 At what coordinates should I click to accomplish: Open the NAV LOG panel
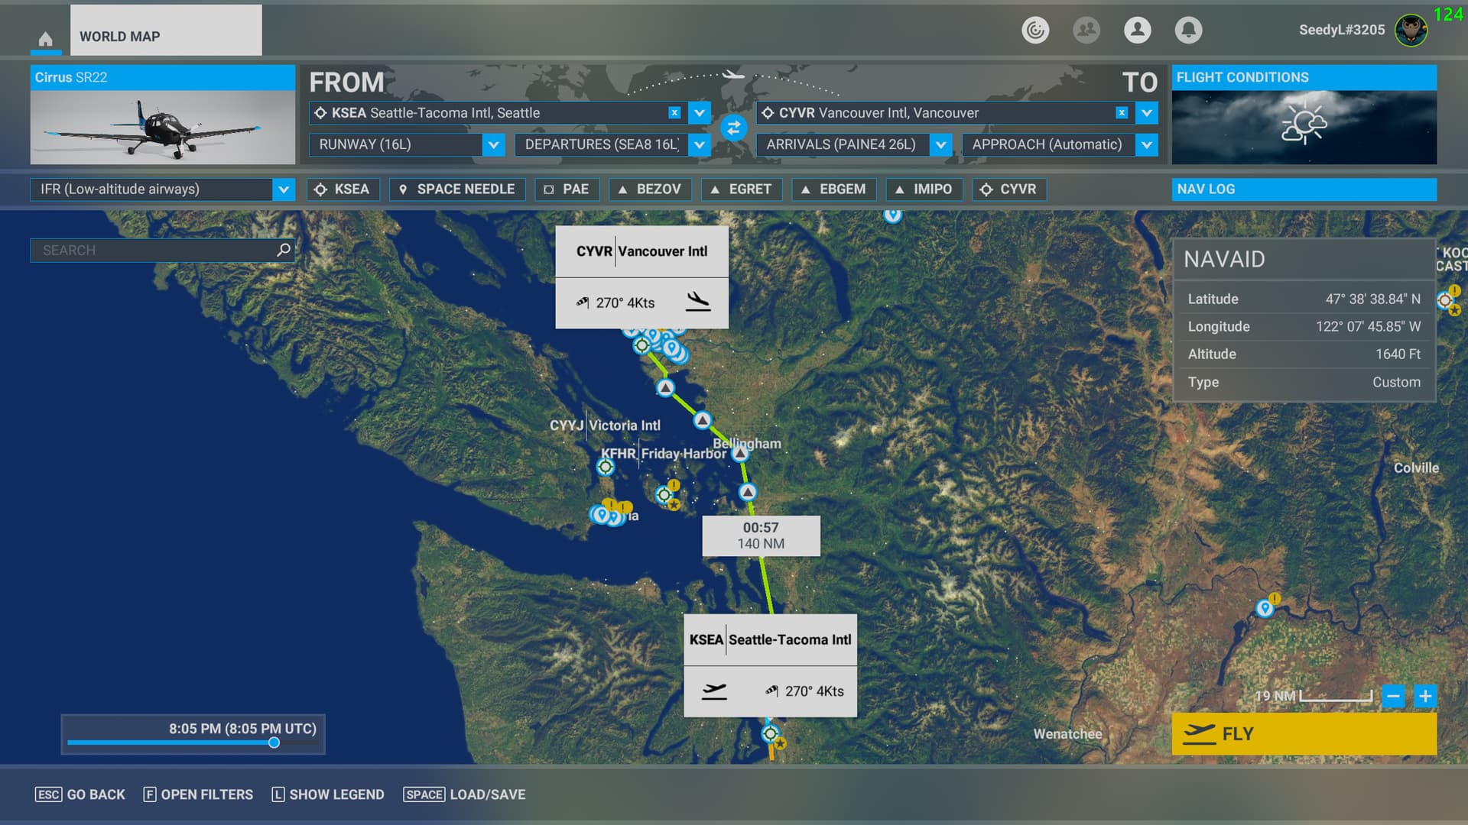click(x=1304, y=189)
